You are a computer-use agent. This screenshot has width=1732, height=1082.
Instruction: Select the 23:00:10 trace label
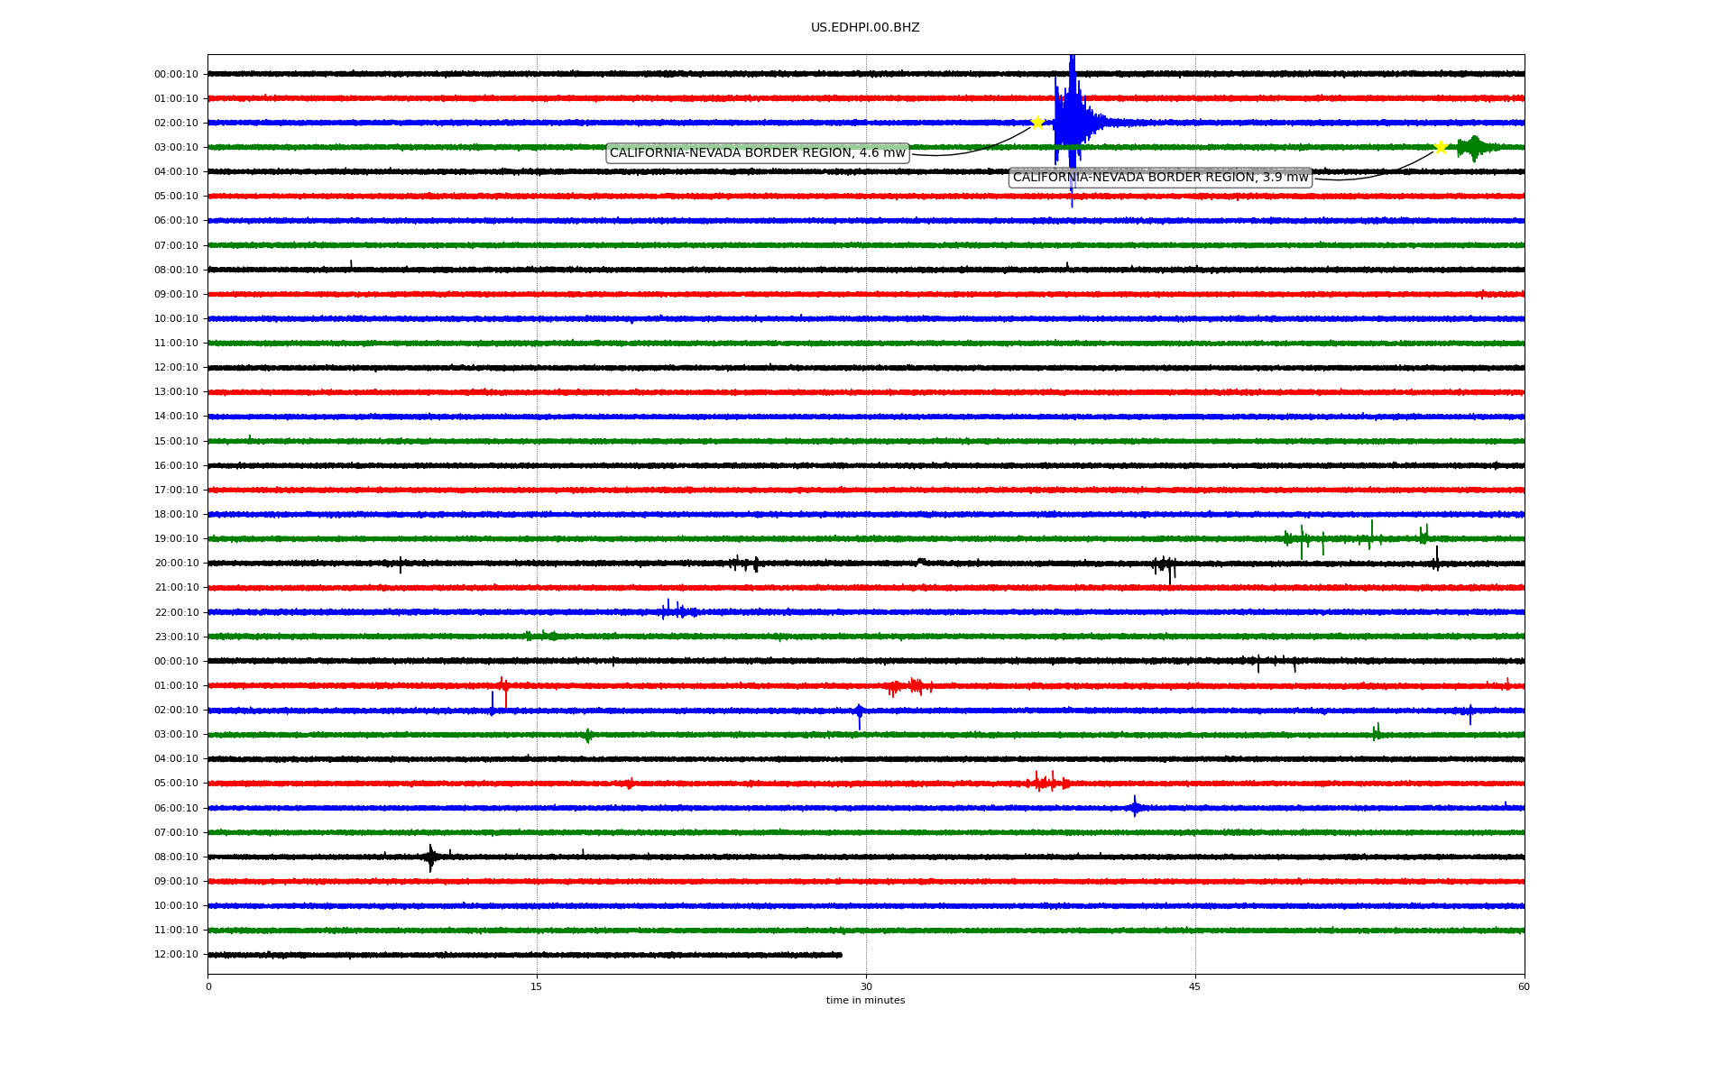pyautogui.click(x=176, y=637)
